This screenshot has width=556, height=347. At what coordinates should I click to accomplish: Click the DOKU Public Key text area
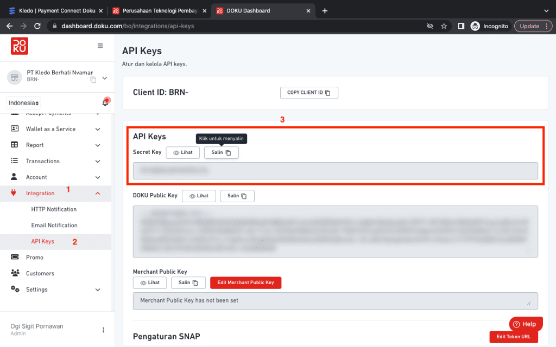pyautogui.click(x=335, y=232)
